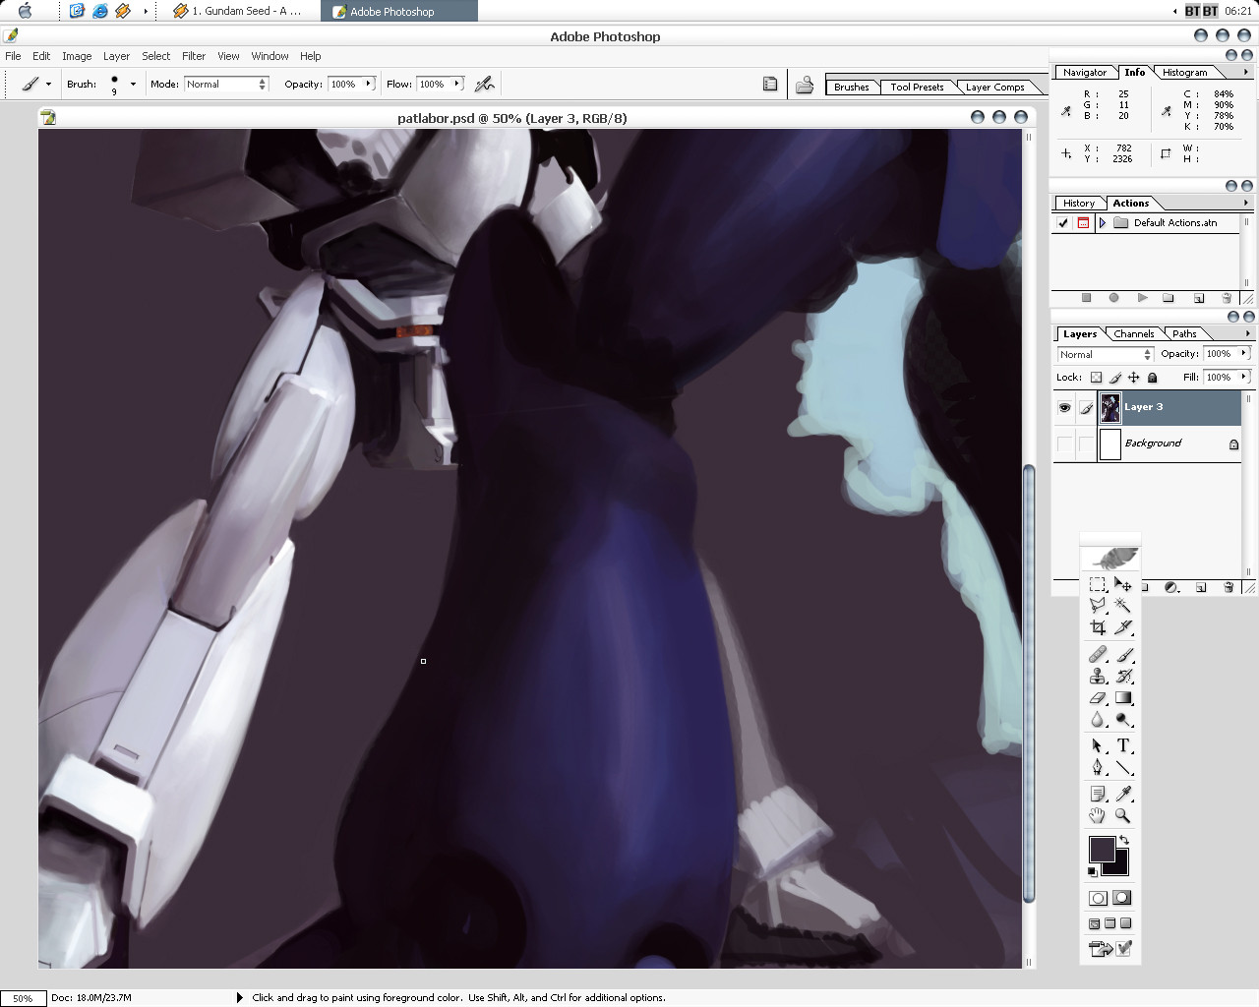1259x1007 pixels.
Task: Open the Navigator tab
Action: click(x=1085, y=73)
